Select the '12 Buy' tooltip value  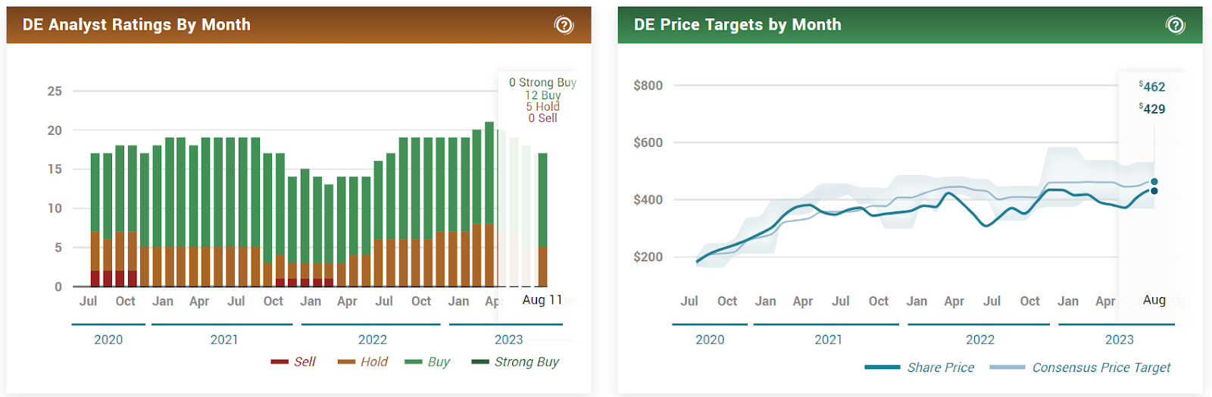tap(543, 95)
